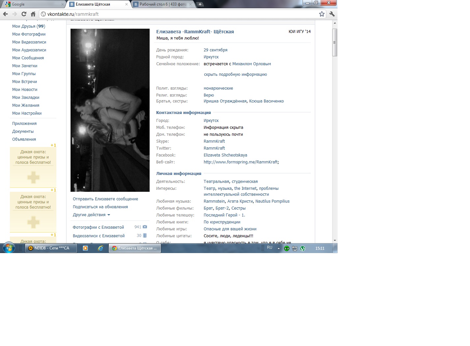
Task: Open Приложения in the sidebar
Action: pyautogui.click(x=24, y=124)
